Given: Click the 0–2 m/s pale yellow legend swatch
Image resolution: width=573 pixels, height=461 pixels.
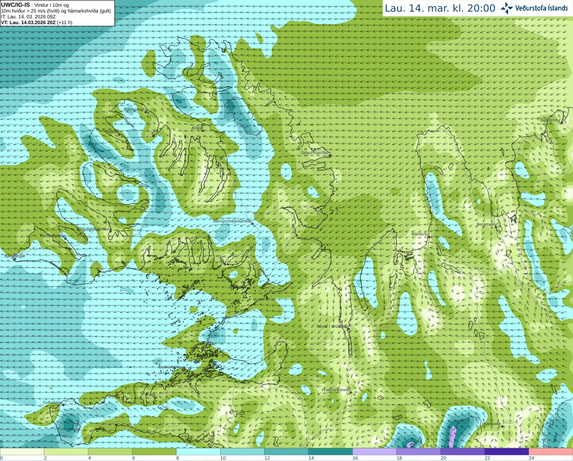Looking at the screenshot, I should pos(22,452).
